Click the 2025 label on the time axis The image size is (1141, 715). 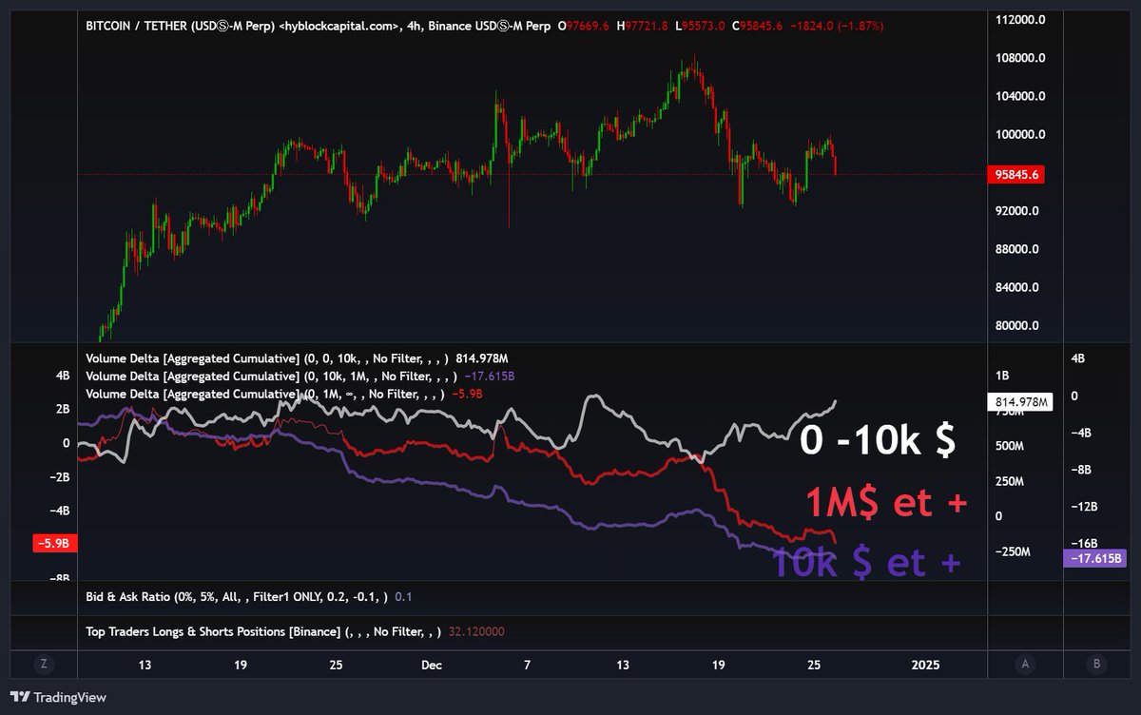pyautogui.click(x=924, y=665)
